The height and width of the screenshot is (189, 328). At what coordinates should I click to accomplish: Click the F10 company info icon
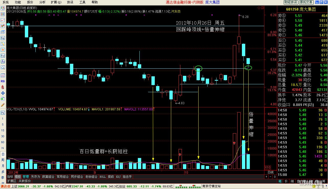tap(3, 38)
